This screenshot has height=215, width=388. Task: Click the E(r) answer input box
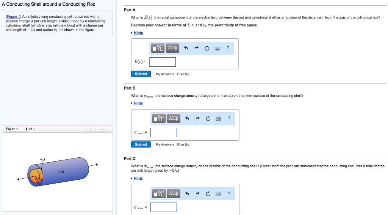pos(163,62)
